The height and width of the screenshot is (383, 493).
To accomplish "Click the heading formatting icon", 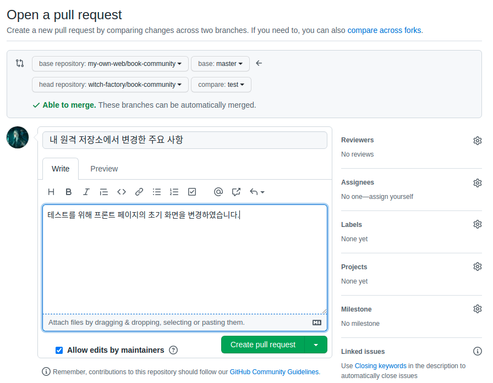I will tap(51, 192).
